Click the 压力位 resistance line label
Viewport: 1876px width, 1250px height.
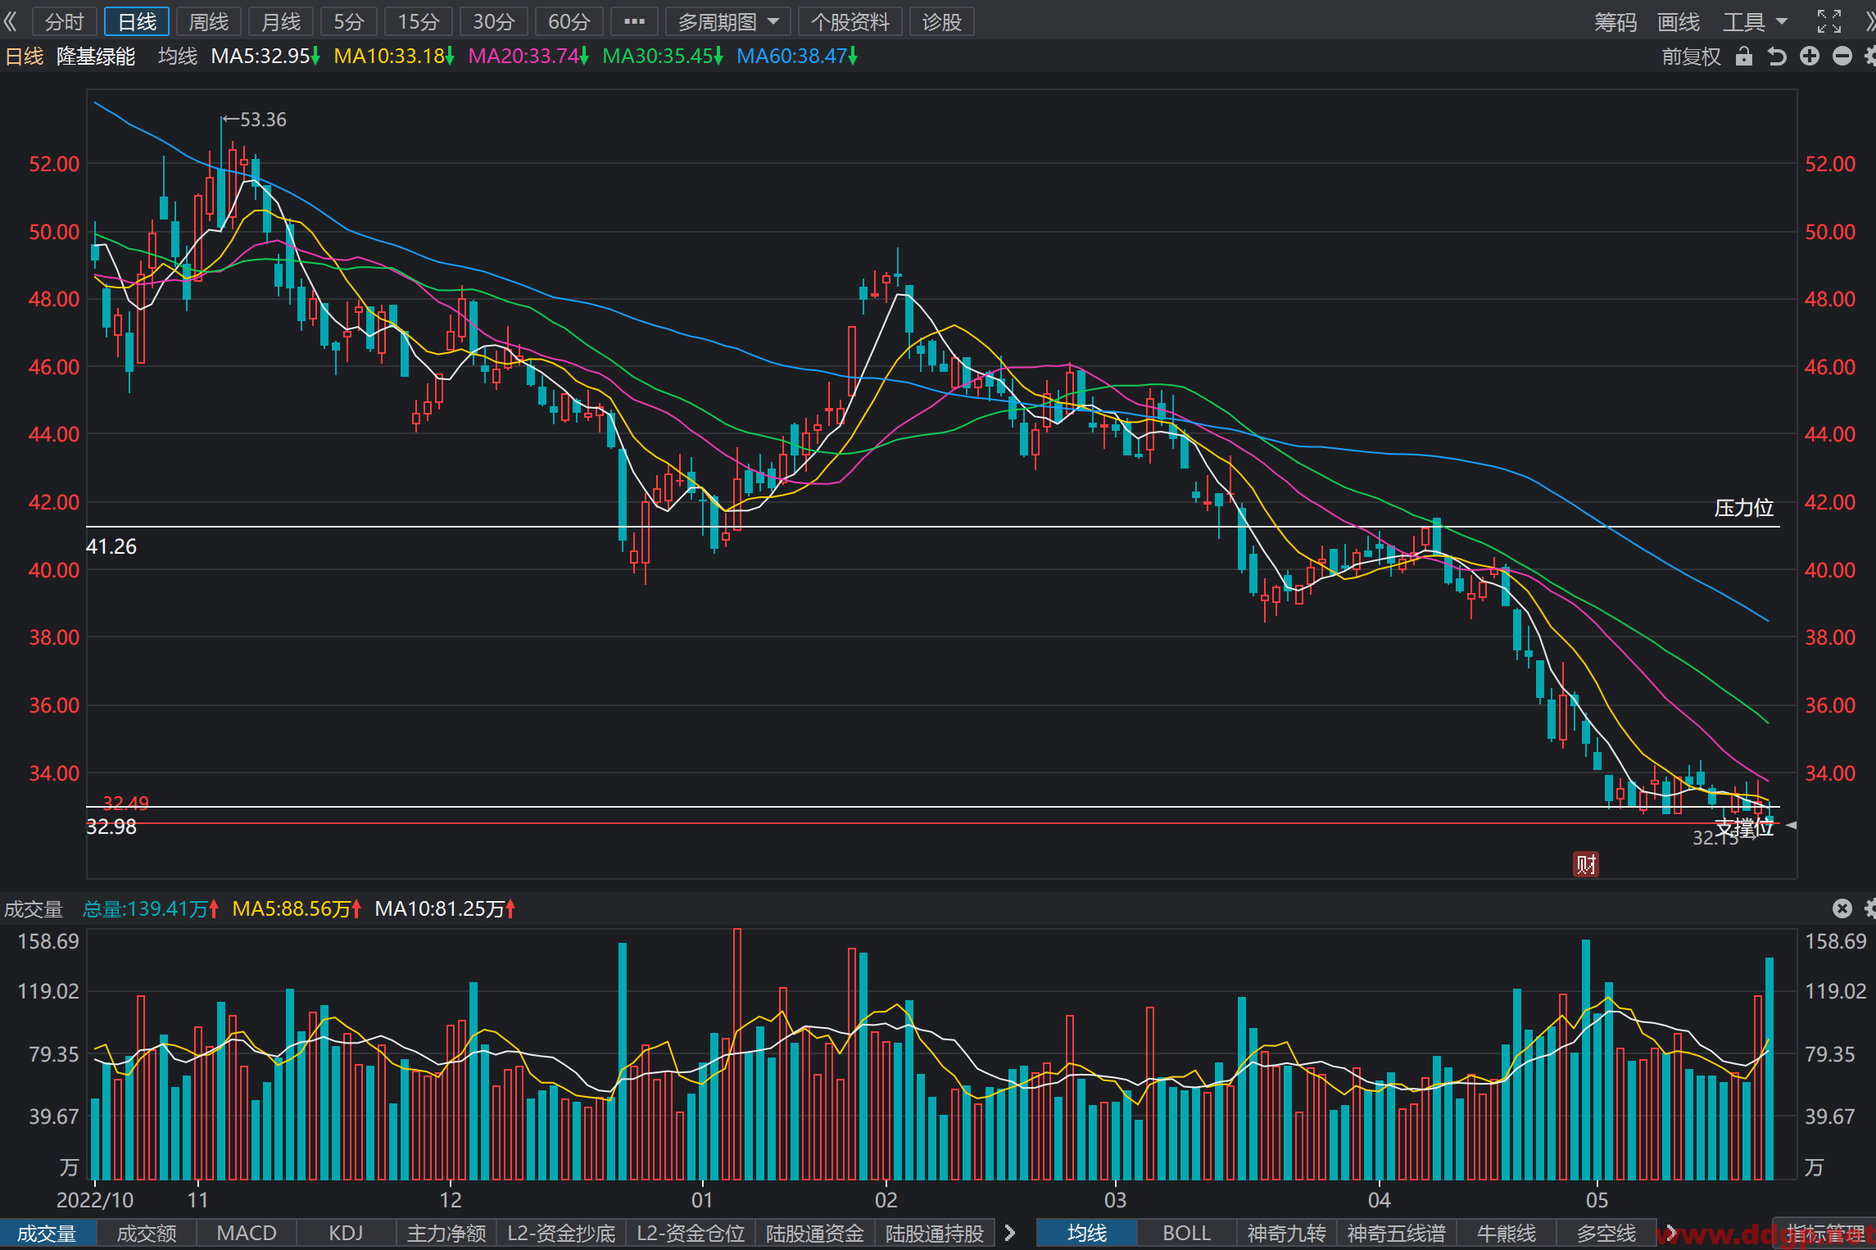(x=1743, y=508)
